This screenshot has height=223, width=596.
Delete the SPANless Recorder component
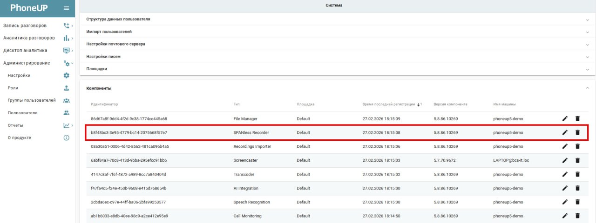577,132
